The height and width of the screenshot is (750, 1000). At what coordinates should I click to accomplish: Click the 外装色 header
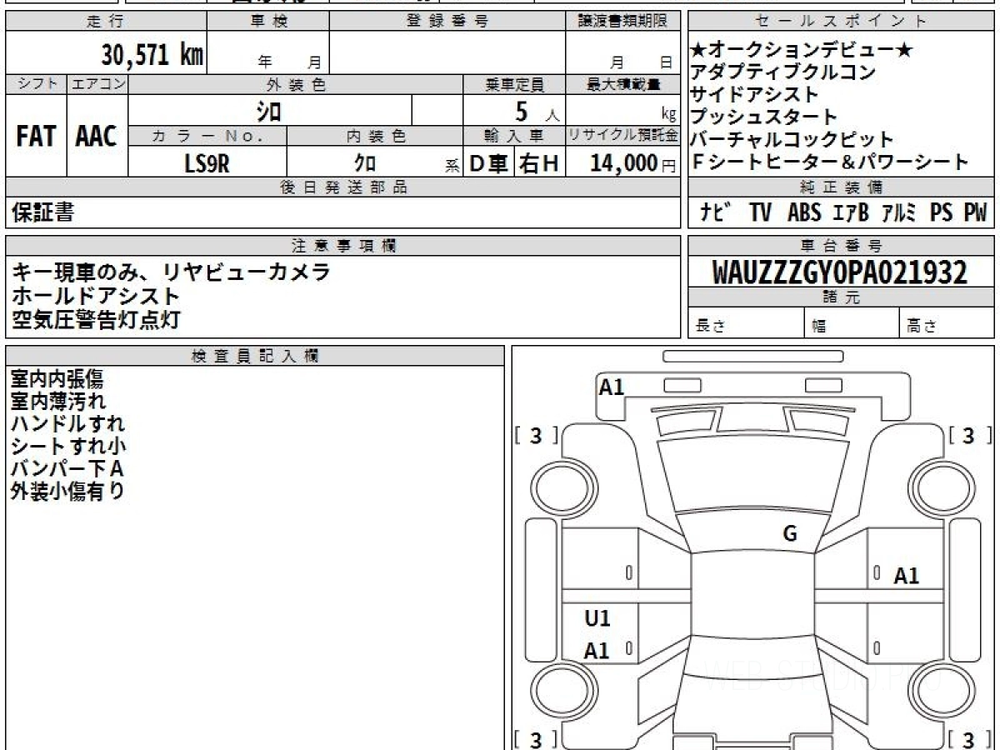[x=296, y=84]
